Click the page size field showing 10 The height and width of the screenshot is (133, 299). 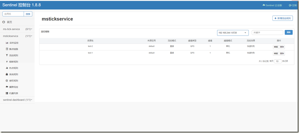pyautogui.click(x=278, y=61)
